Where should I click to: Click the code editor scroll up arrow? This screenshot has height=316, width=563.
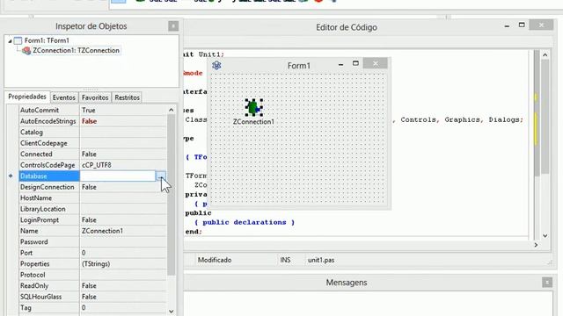pos(545,54)
